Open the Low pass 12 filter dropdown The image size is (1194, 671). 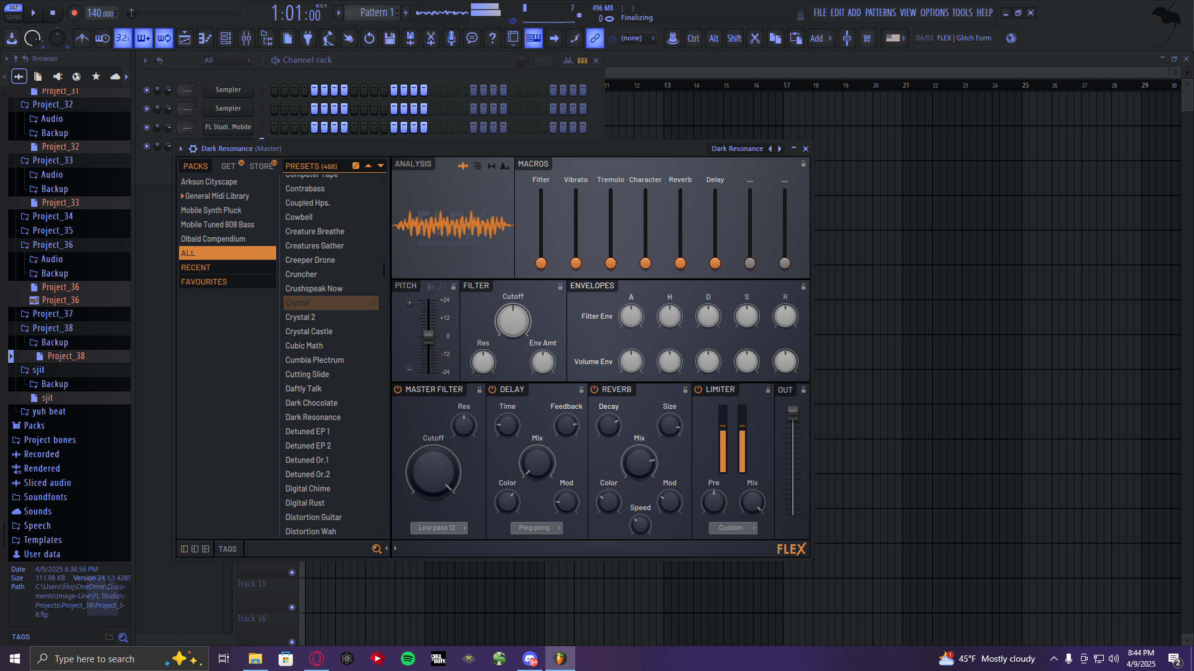pyautogui.click(x=438, y=527)
